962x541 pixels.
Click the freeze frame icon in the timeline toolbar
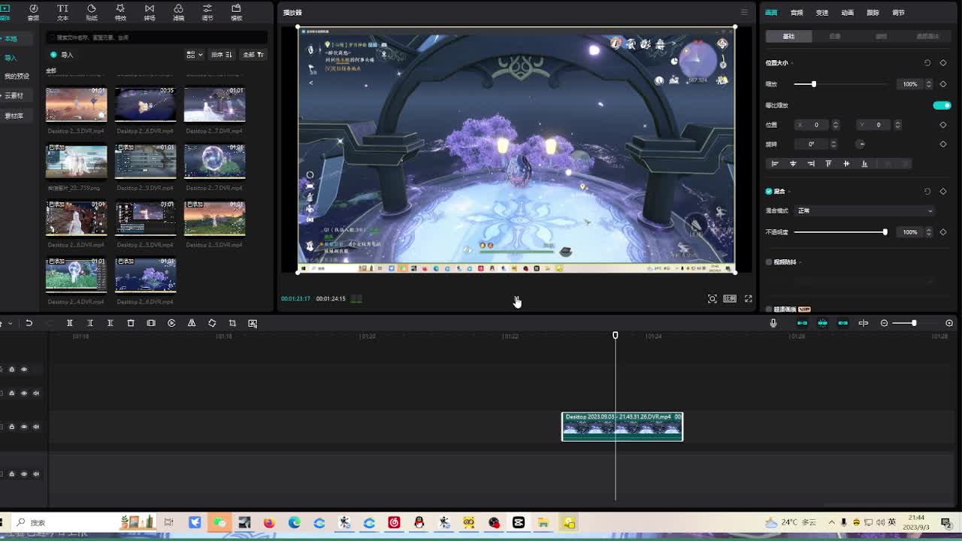151,323
